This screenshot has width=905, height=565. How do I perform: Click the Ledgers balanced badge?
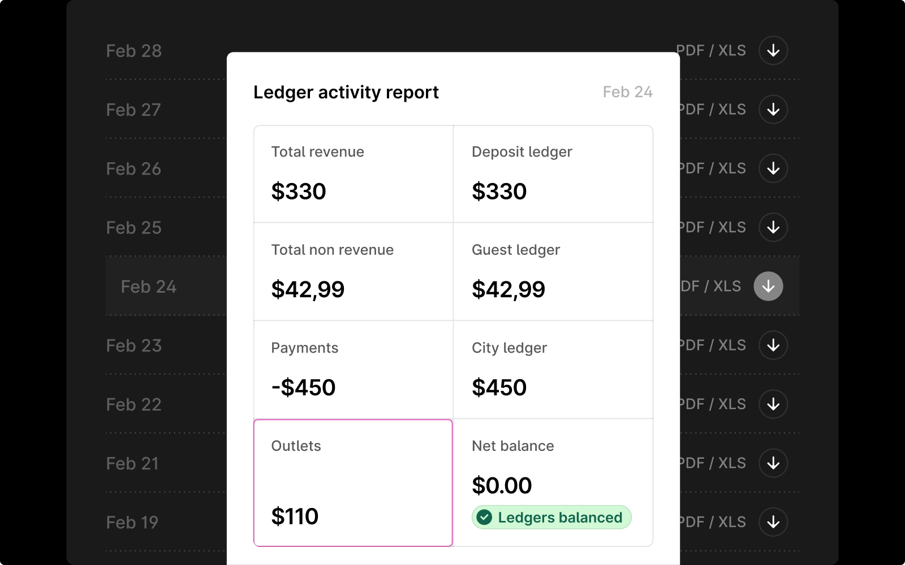(551, 518)
